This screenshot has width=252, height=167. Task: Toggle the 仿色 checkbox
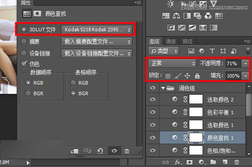click(24, 64)
